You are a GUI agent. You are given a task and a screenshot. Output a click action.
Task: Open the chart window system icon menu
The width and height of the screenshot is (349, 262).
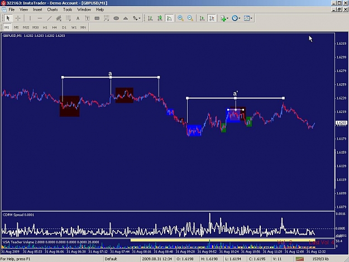[x=4, y=9]
